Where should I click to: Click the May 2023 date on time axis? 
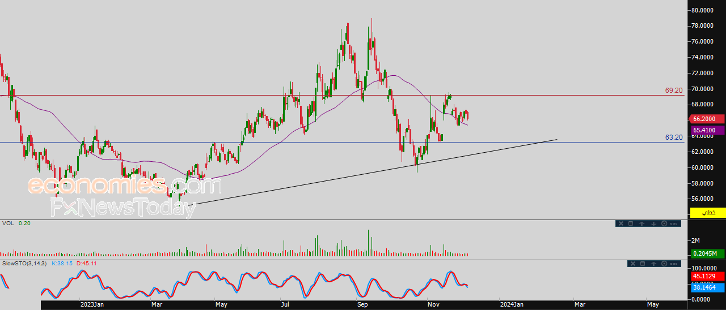point(221,305)
